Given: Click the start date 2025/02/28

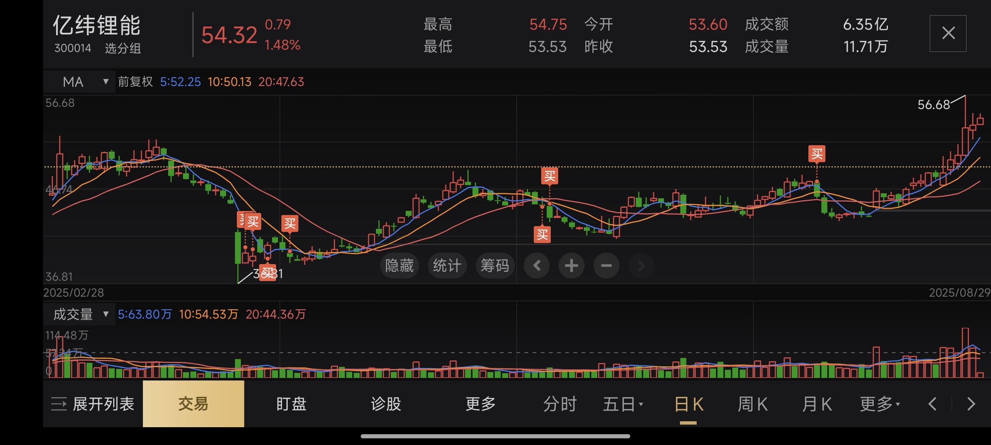Looking at the screenshot, I should coord(73,293).
